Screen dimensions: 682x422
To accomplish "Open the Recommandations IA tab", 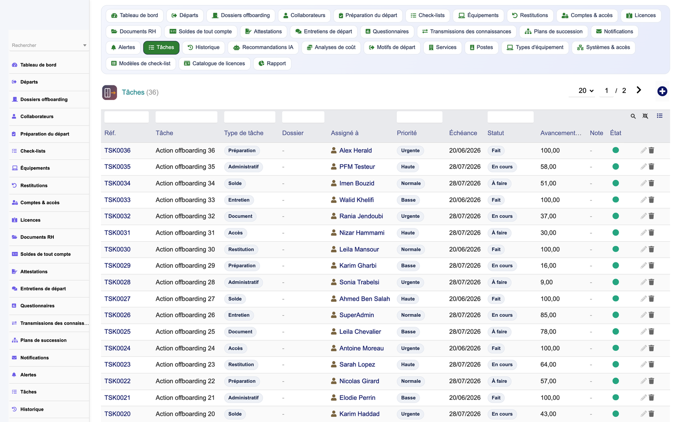I will 263,48.
